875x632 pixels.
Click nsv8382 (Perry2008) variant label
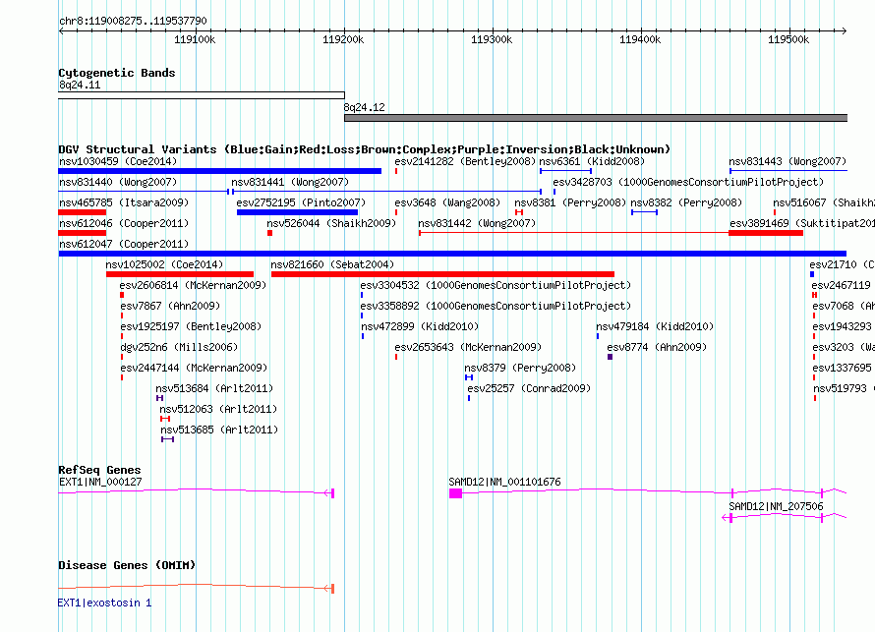[687, 202]
